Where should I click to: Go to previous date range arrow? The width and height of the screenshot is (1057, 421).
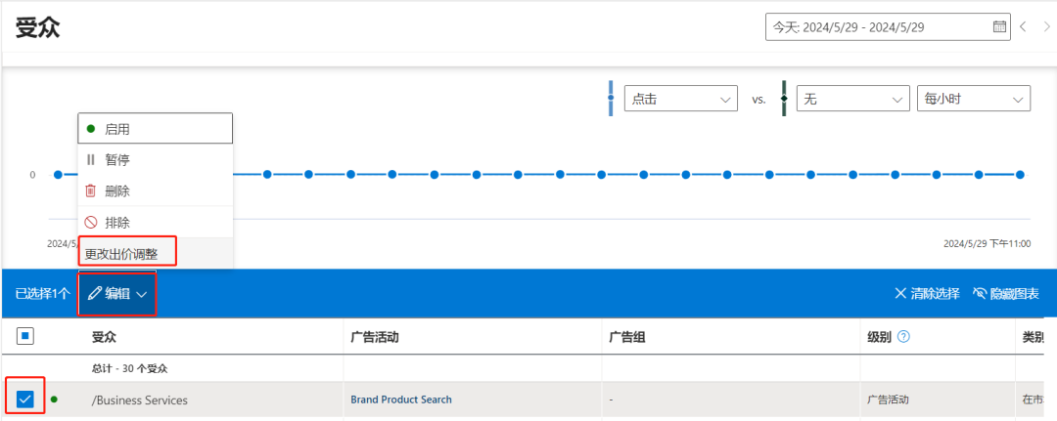click(x=1023, y=27)
